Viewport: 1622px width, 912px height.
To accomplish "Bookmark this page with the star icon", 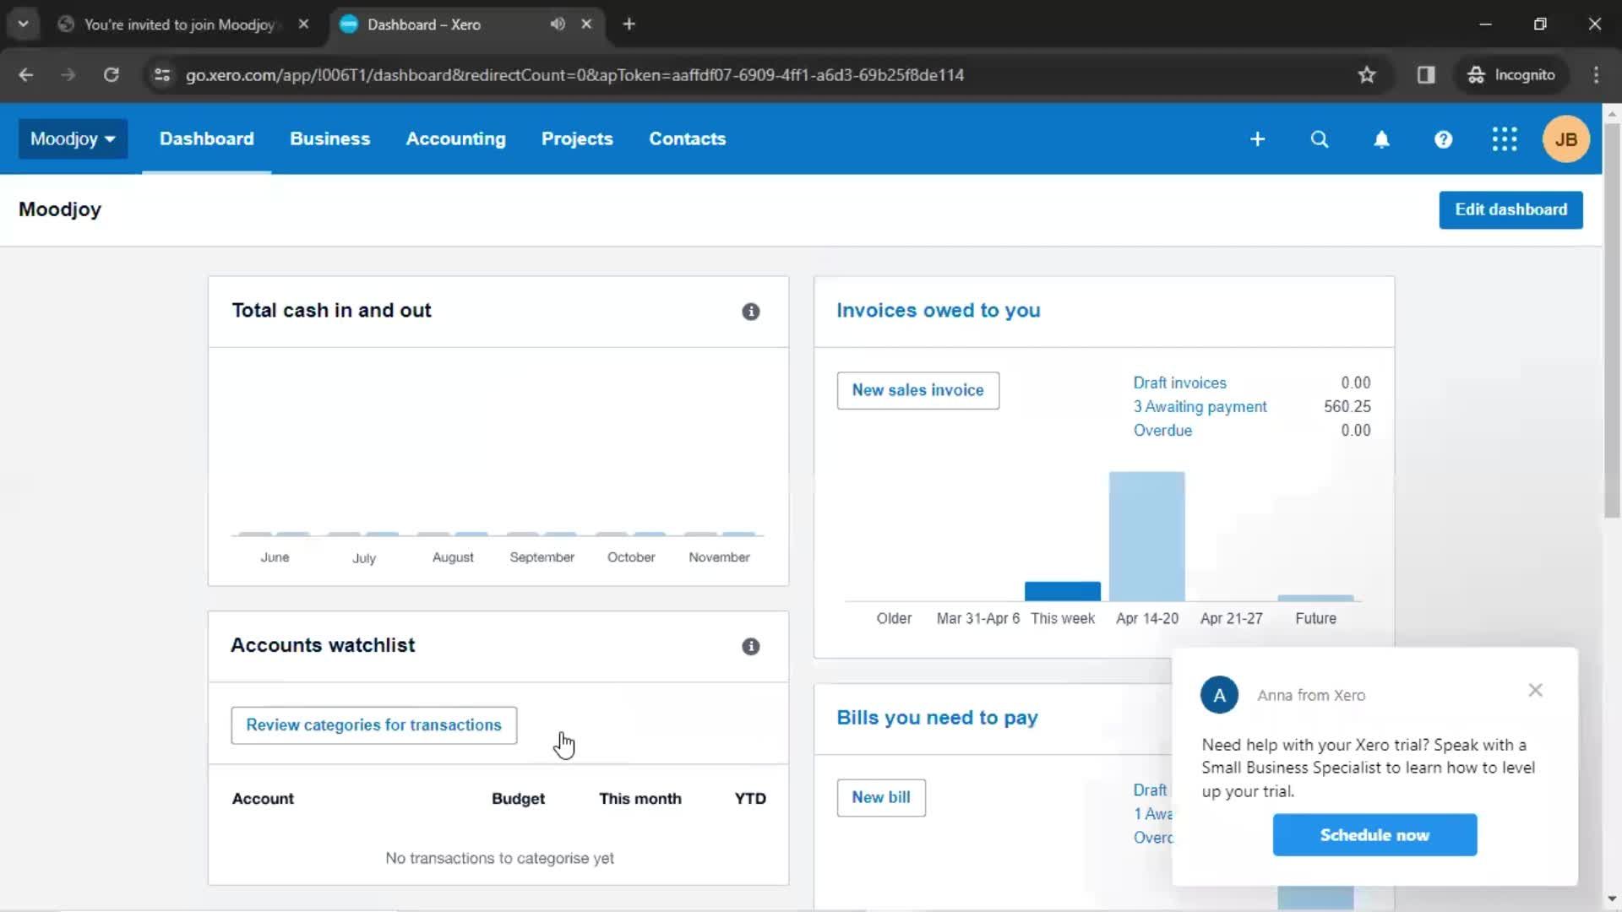I will pyautogui.click(x=1366, y=75).
